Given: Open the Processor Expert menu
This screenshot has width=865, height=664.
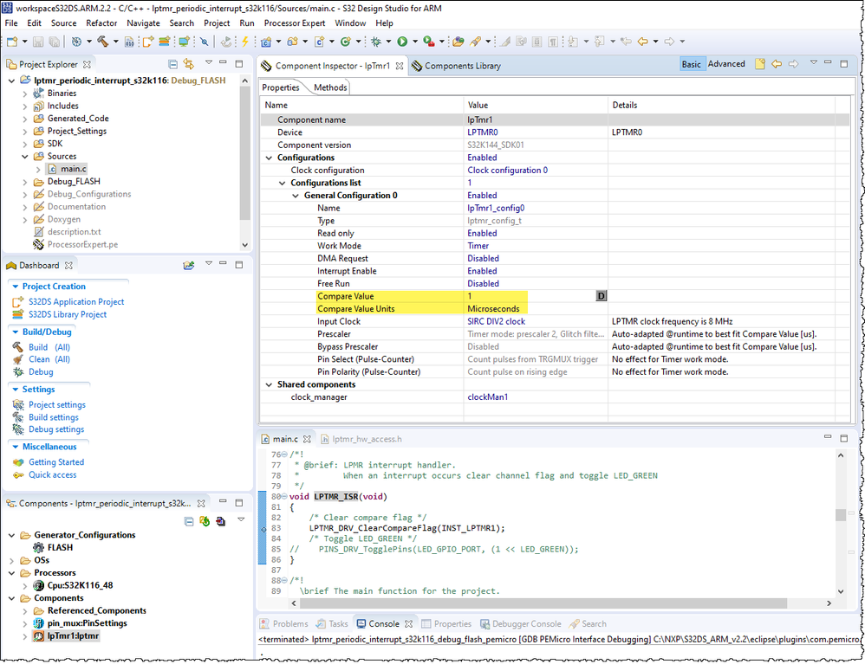Looking at the screenshot, I should click(x=294, y=23).
